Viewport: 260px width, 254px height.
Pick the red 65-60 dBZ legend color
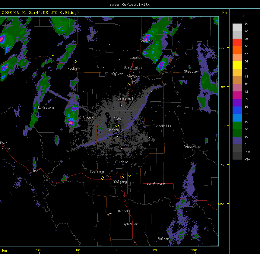237,43
